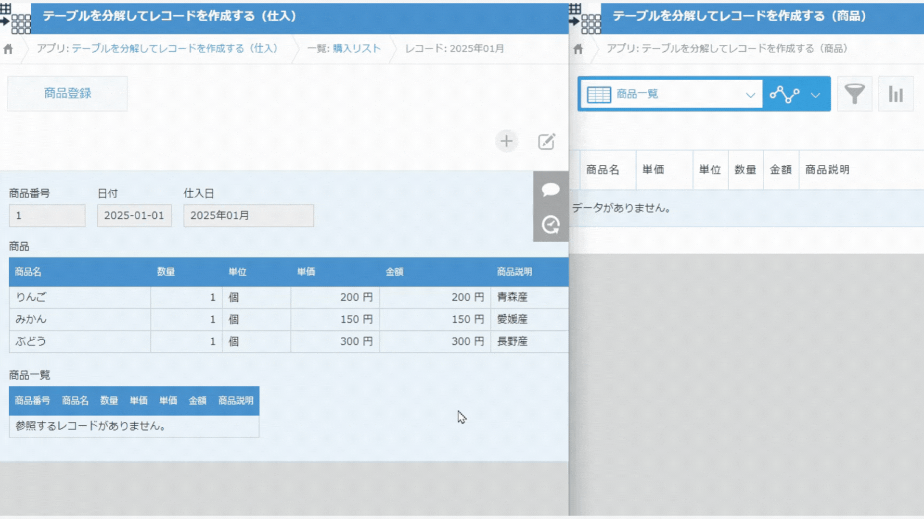Open the record history clock icon
The height and width of the screenshot is (519, 924).
[x=551, y=225]
